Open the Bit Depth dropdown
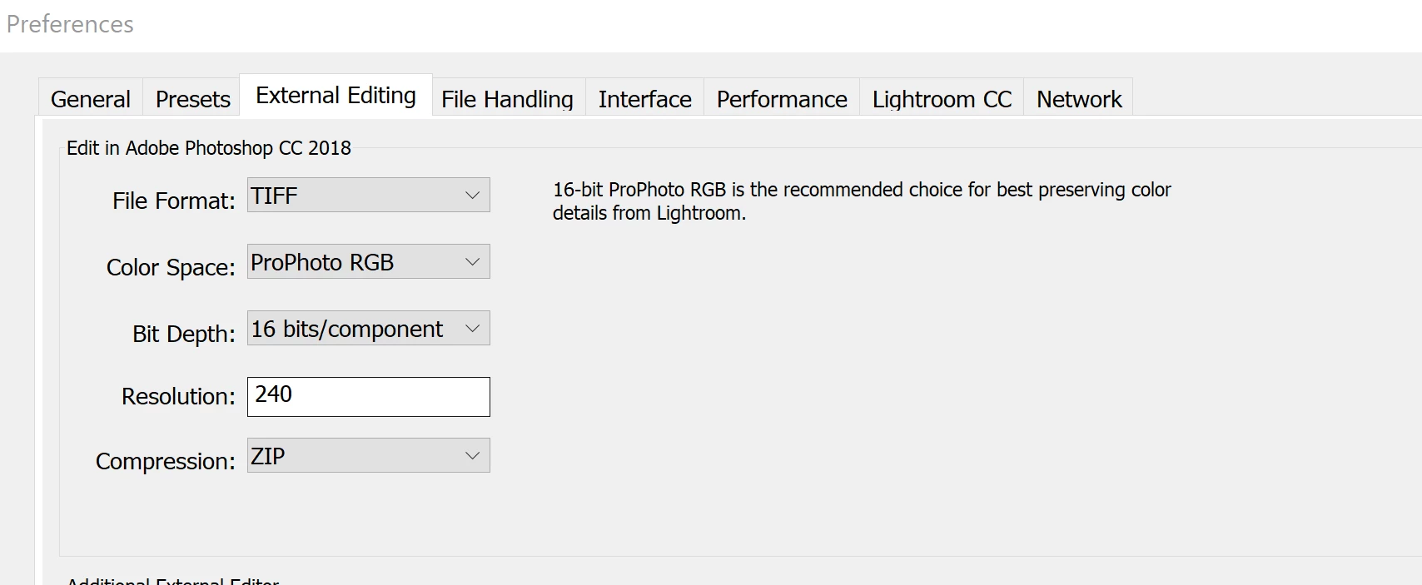 pyautogui.click(x=369, y=328)
